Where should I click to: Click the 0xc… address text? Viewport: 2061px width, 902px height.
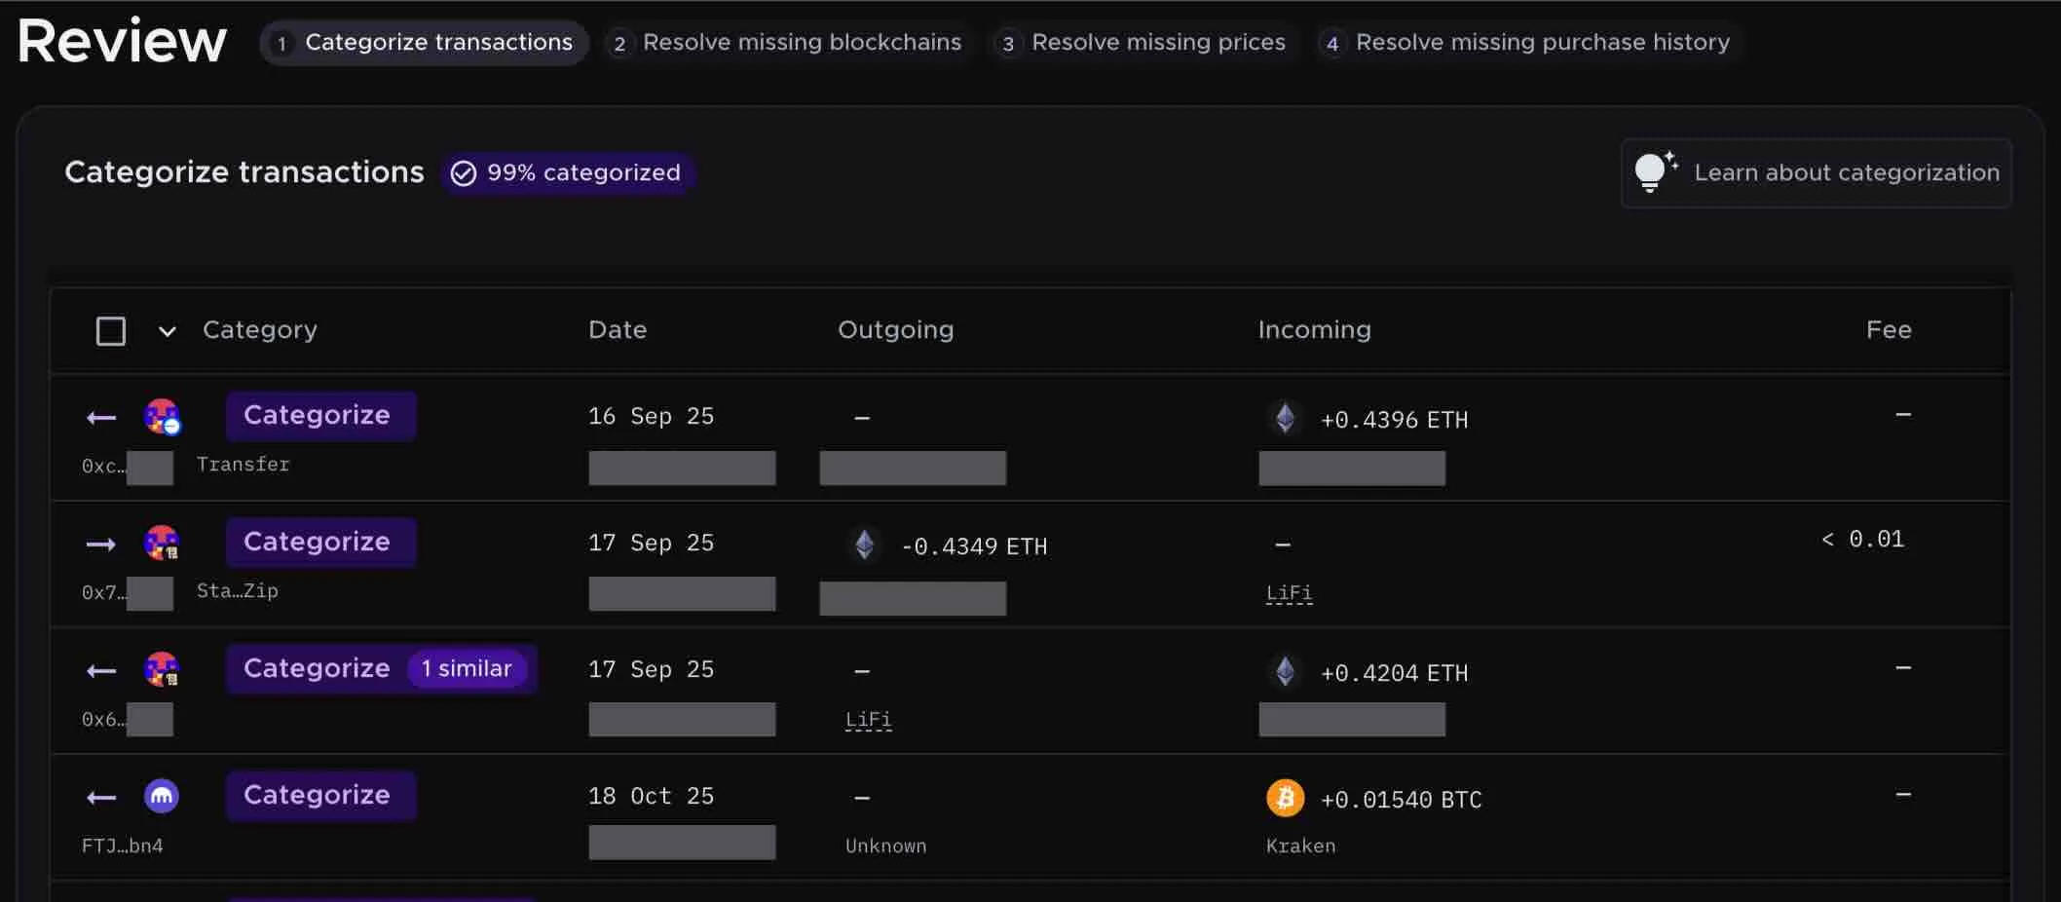tap(103, 467)
